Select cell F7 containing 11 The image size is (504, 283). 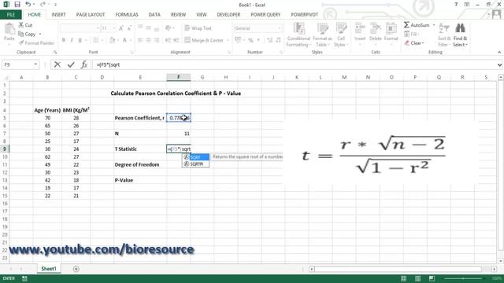point(179,134)
